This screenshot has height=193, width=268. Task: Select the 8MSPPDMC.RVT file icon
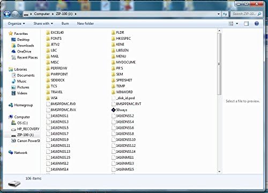pyautogui.click(x=113, y=104)
